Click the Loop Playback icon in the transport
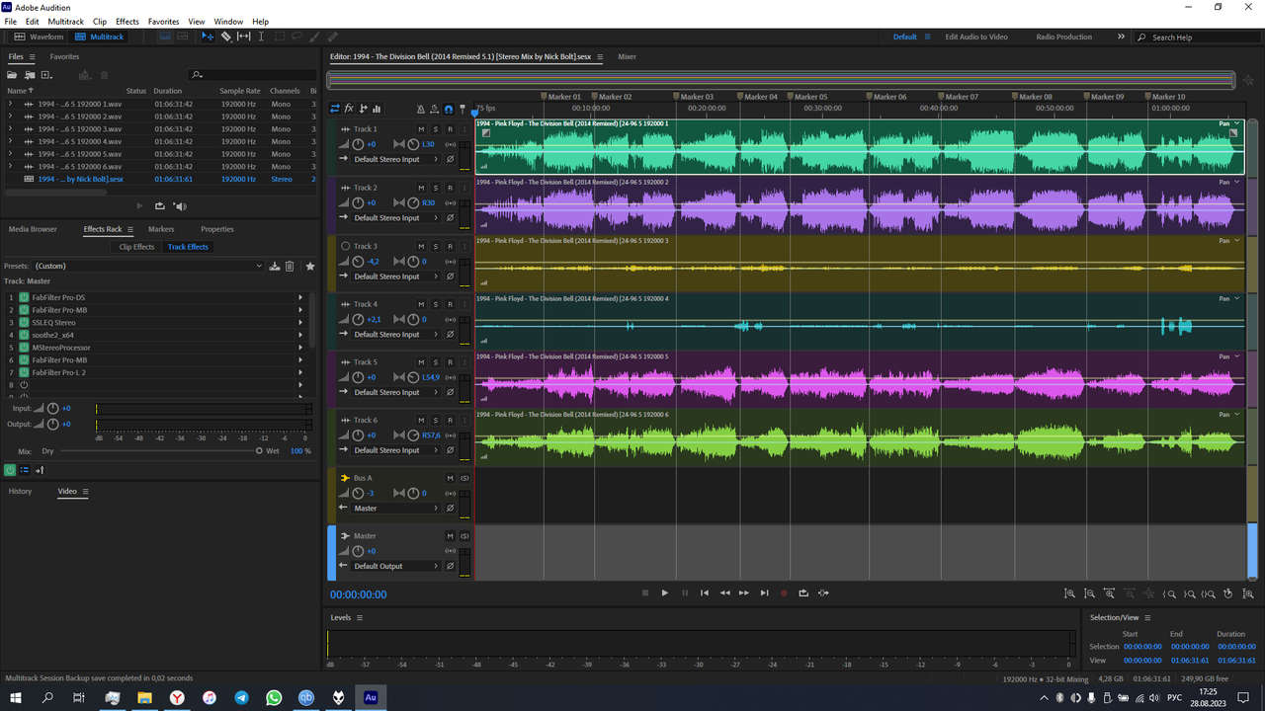Image resolution: width=1265 pixels, height=711 pixels. coord(803,593)
